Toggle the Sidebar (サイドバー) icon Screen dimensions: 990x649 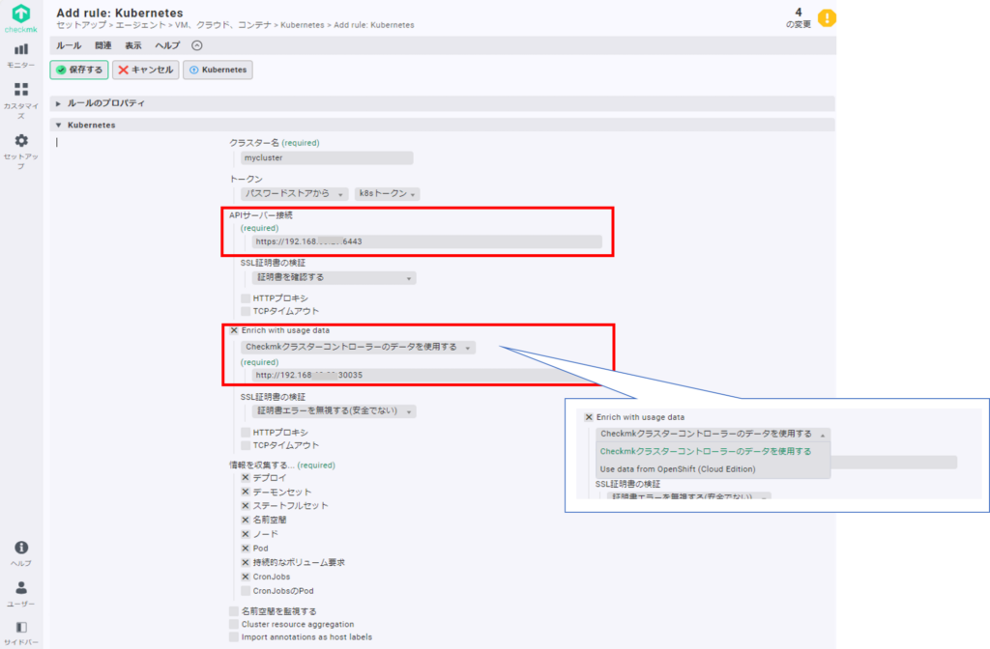click(21, 627)
